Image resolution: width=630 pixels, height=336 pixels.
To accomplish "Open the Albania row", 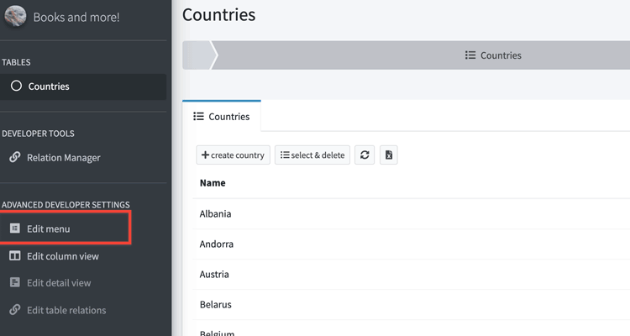I will (216, 214).
